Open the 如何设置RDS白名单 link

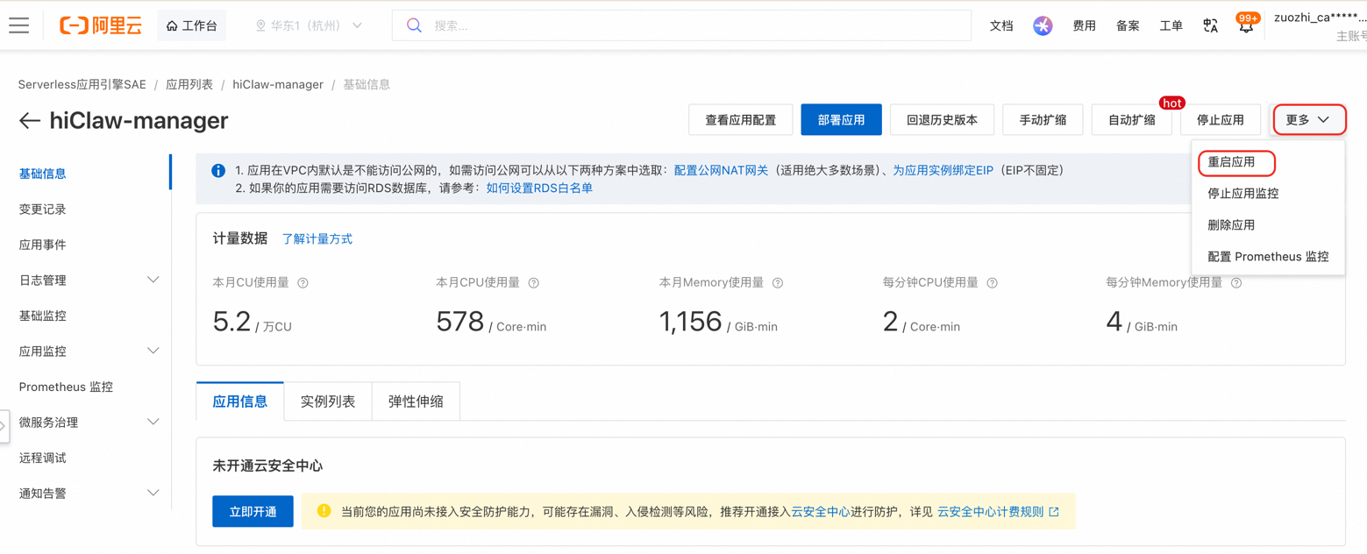click(539, 188)
